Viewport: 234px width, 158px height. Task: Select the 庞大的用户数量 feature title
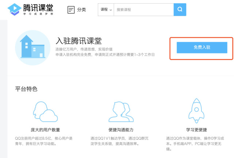coord(45,130)
